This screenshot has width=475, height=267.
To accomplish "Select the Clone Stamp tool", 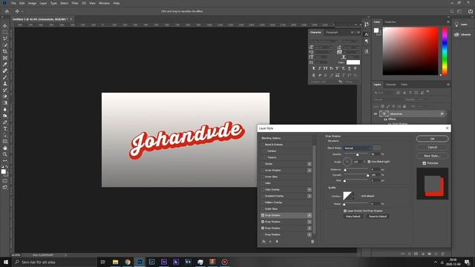I will click(5, 84).
